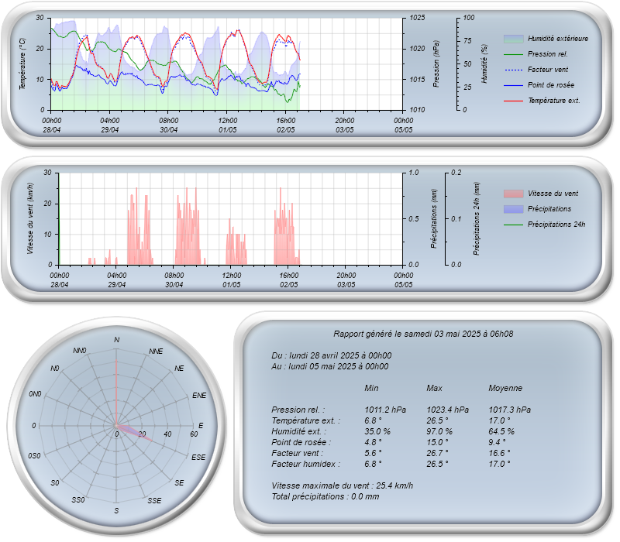Click the 15.0 ° maximum dew point value
Viewport: 620px width, 542px height.
[x=437, y=442]
